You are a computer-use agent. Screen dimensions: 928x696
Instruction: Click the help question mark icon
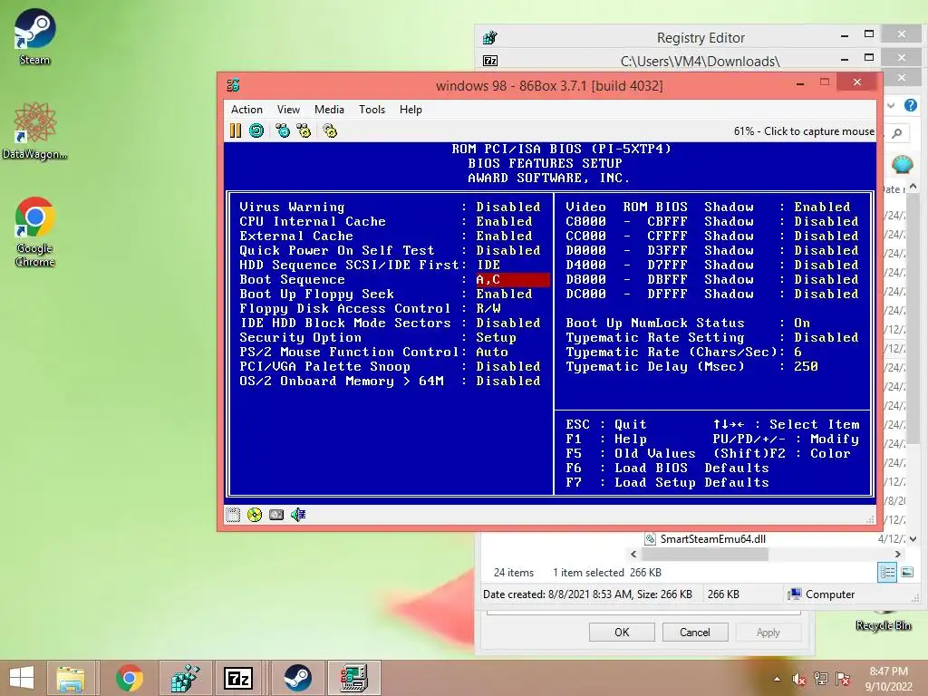pyautogui.click(x=911, y=105)
